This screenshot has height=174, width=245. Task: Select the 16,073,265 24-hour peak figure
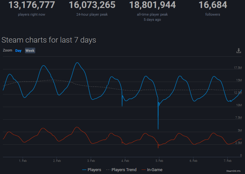pyautogui.click(x=92, y=5)
